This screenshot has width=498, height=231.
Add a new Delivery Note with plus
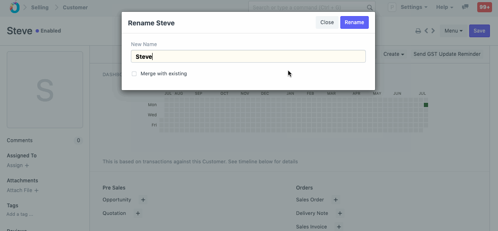tap(340, 213)
